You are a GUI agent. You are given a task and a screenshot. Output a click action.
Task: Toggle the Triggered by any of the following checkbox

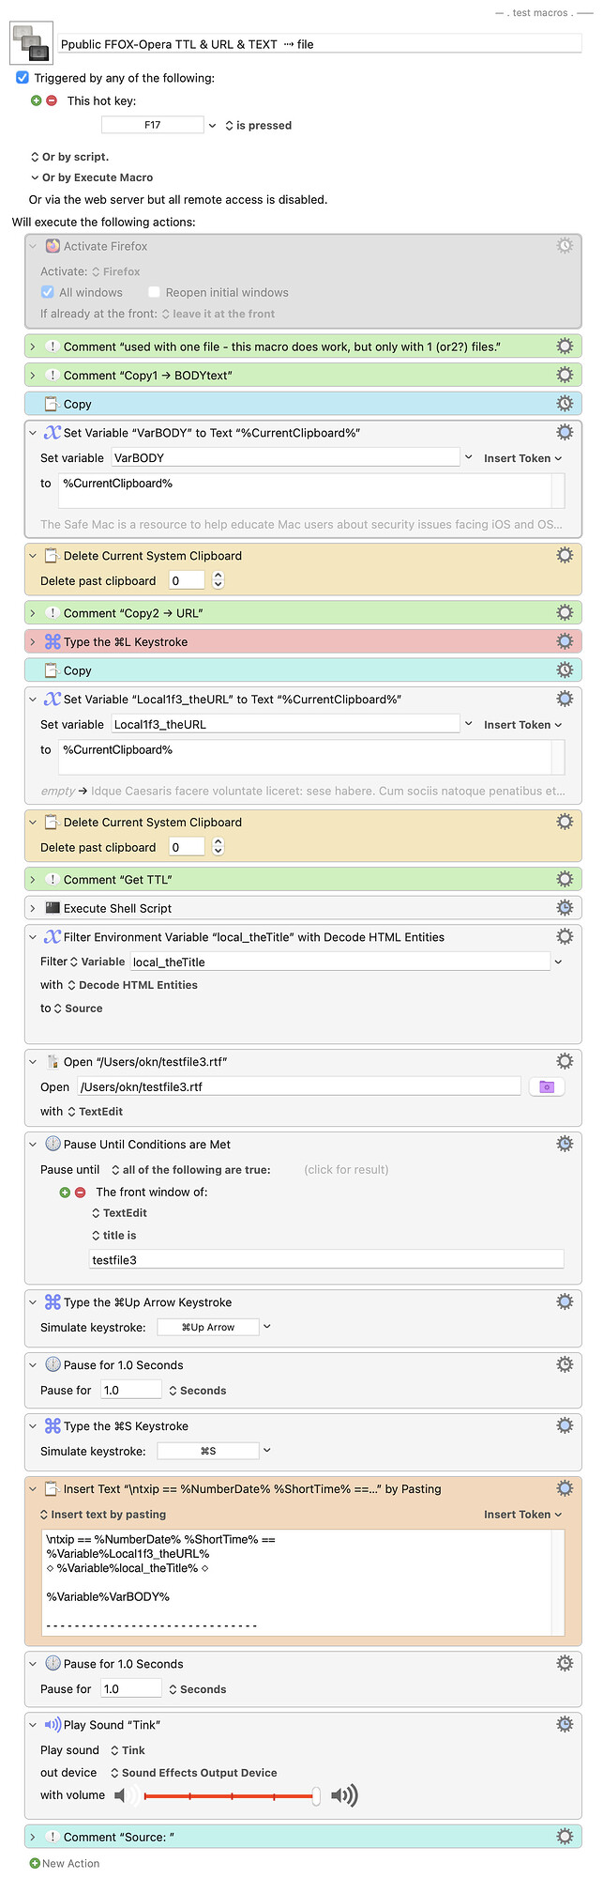coord(23,78)
